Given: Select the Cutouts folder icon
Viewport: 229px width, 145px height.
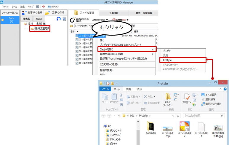Looking at the screenshot, I should pyautogui.click(x=151, y=127).
